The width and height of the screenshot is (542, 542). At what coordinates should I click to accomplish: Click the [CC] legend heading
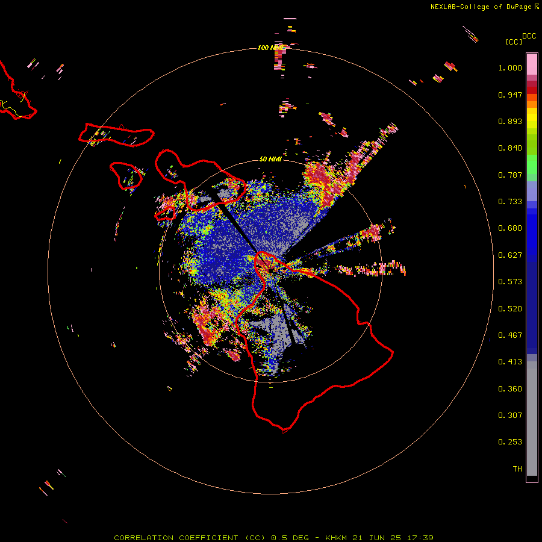(x=514, y=42)
